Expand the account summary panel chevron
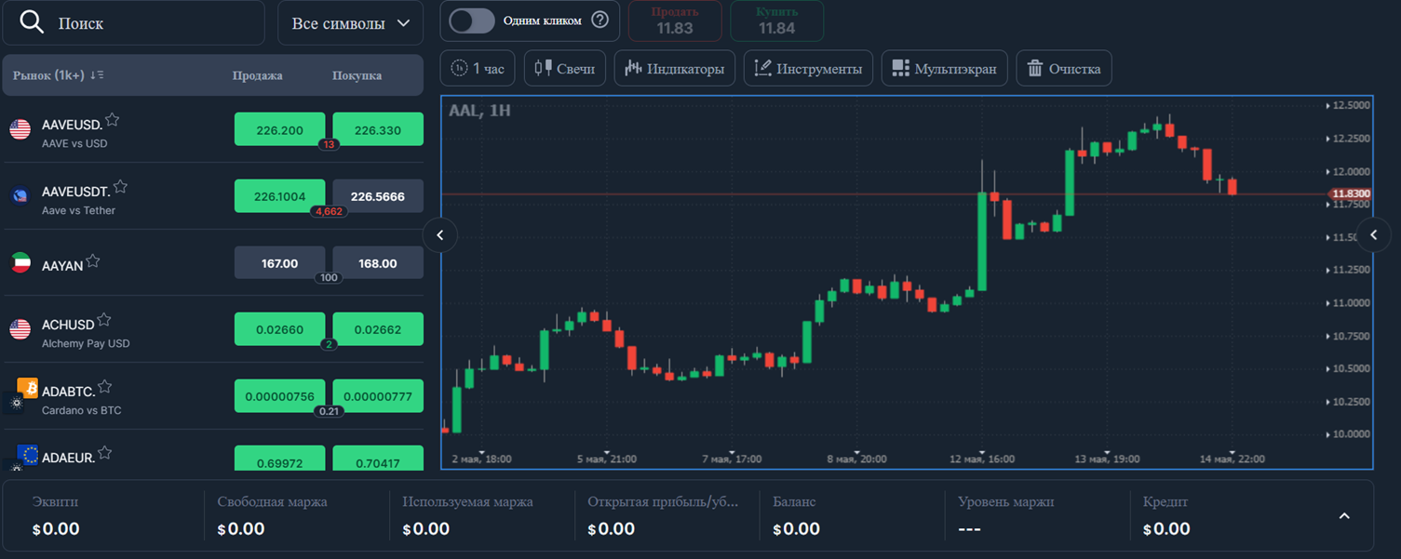The image size is (1401, 559). (x=1344, y=516)
